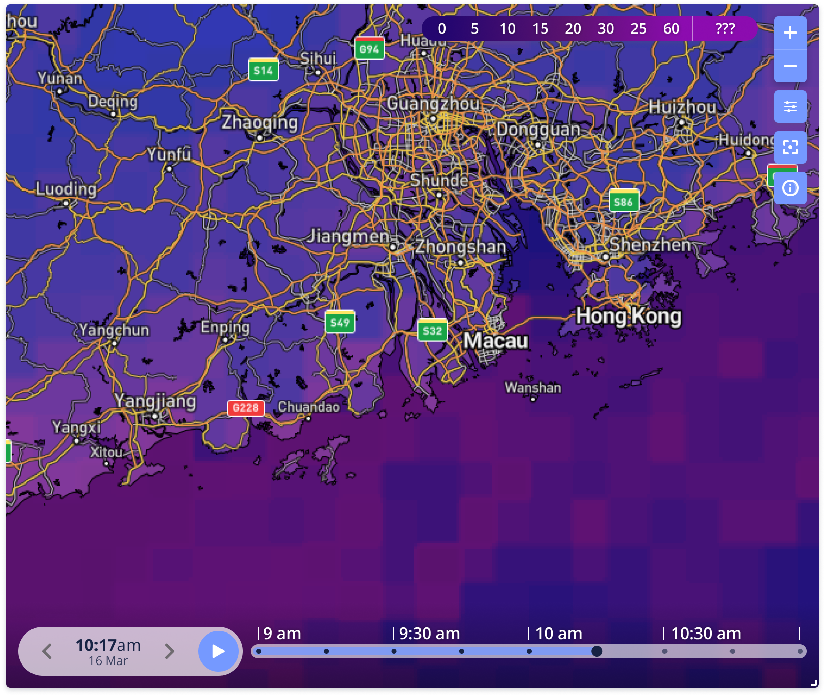Click the ??? legend unit label
This screenshot has width=825, height=696.
pyautogui.click(x=725, y=28)
